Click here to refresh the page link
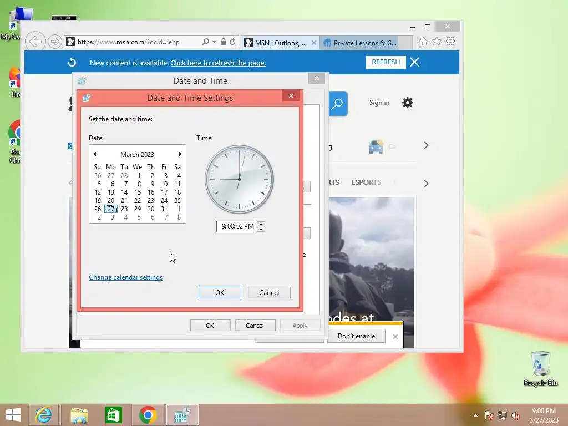Image resolution: width=568 pixels, height=426 pixels. coord(218,63)
